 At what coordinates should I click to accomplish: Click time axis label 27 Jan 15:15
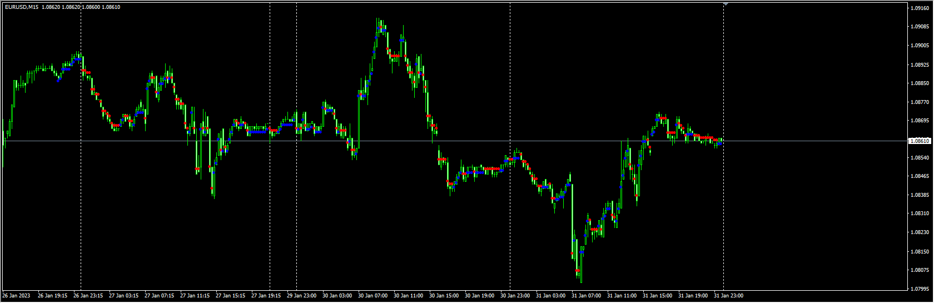230,296
